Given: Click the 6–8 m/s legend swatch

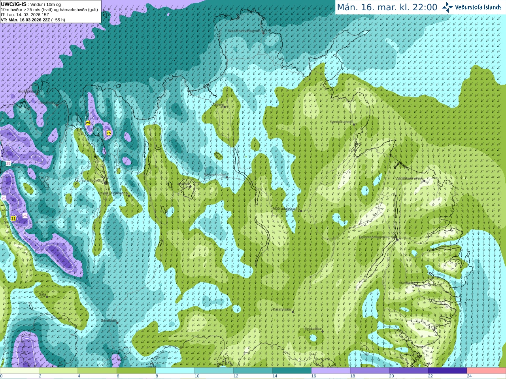Looking at the screenshot, I should [x=136, y=371].
